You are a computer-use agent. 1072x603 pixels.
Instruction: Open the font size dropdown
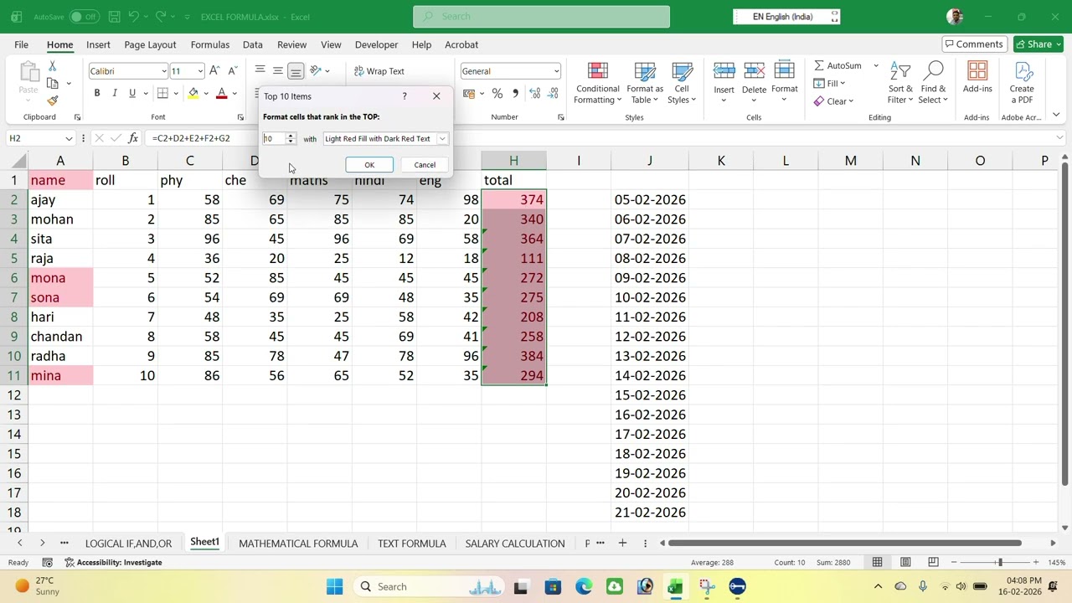pyautogui.click(x=199, y=71)
